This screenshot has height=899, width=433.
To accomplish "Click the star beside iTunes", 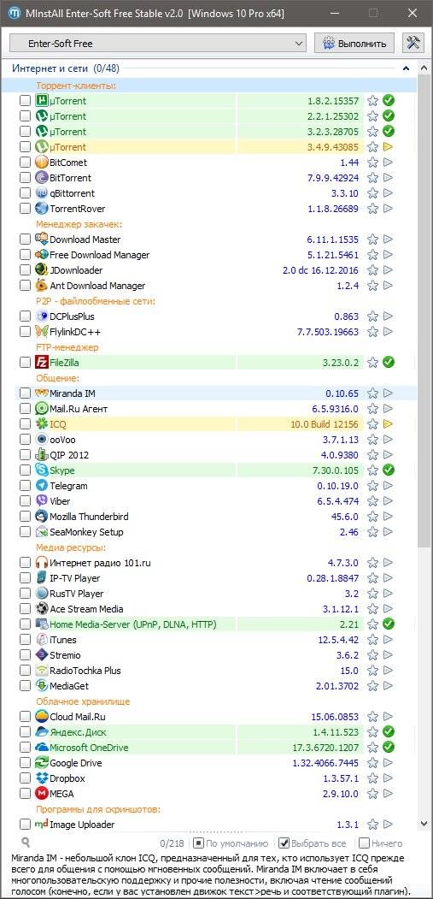I will (373, 639).
